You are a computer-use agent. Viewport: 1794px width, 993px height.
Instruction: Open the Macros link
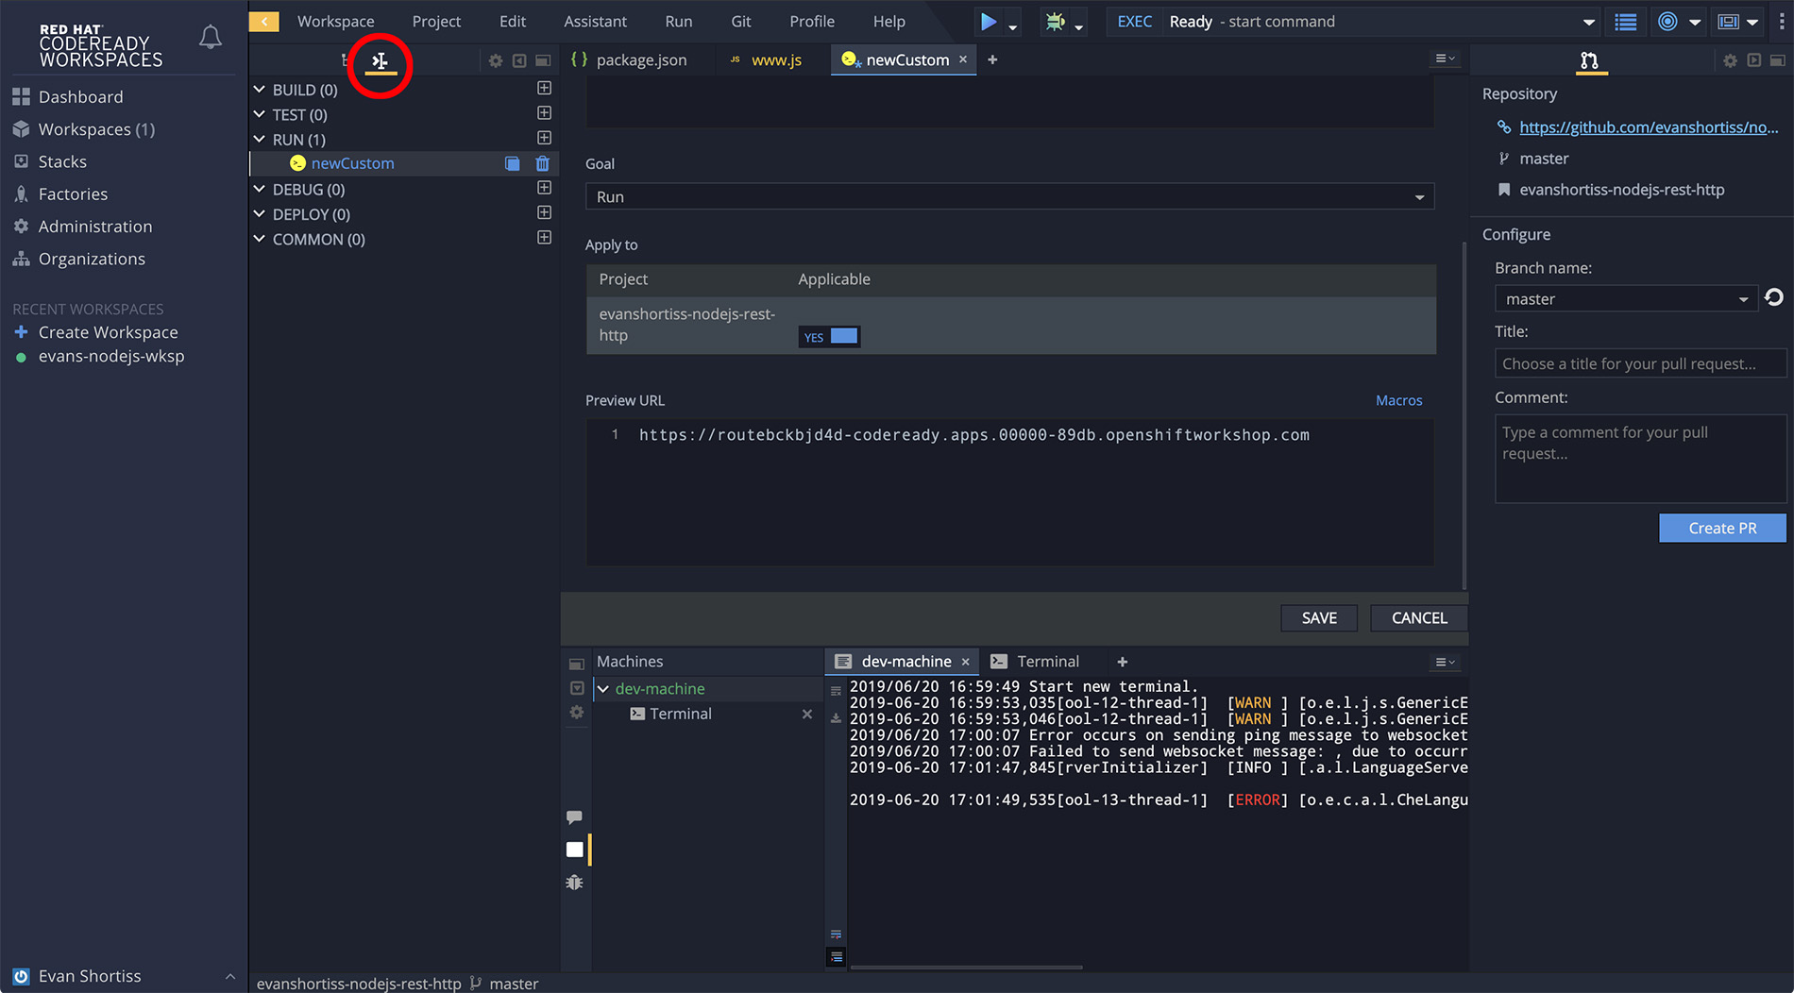(1398, 400)
